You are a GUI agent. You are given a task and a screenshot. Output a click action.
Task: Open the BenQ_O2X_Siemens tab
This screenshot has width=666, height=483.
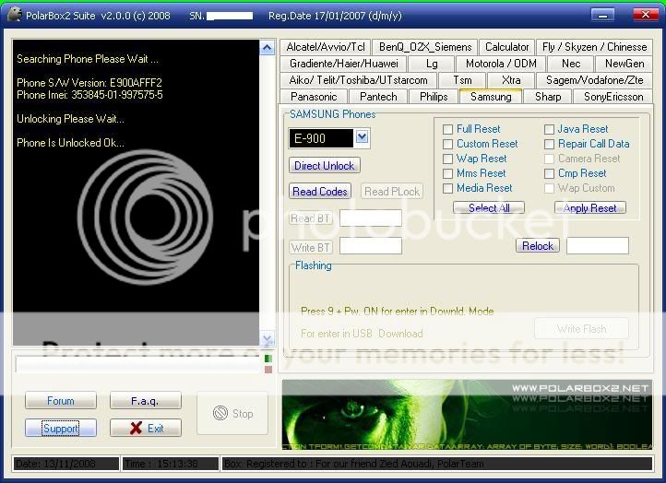[x=425, y=47]
